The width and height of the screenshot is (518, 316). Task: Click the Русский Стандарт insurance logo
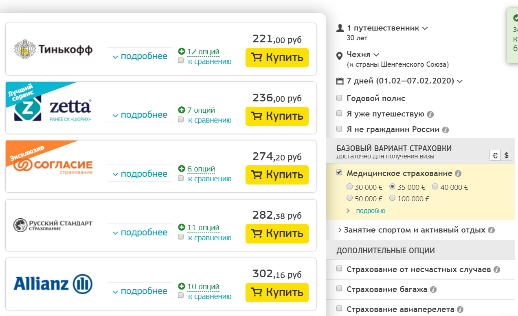(x=53, y=225)
